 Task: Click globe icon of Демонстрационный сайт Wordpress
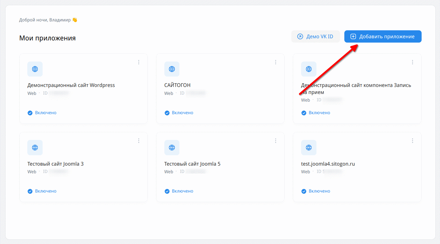coord(35,69)
